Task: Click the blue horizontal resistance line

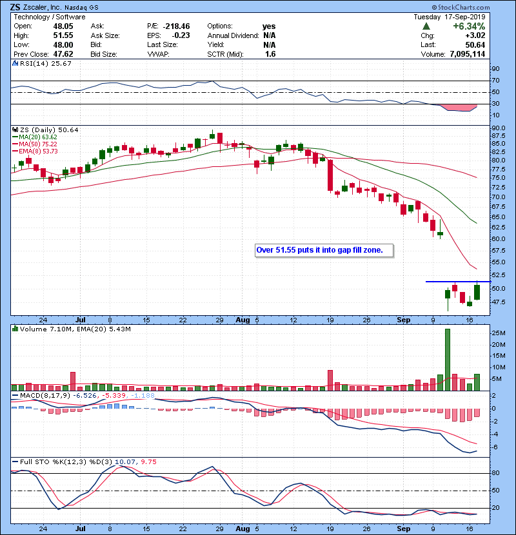Action: [x=458, y=282]
